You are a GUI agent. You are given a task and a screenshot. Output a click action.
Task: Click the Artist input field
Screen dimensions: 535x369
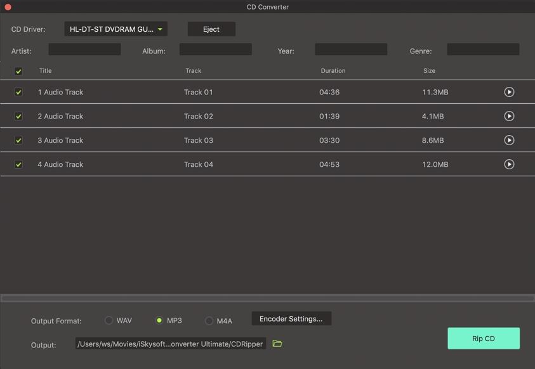84,49
